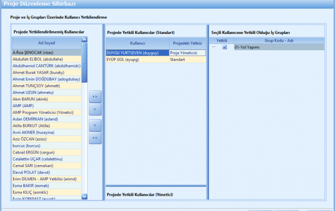335x211 pixels.
Task: Select A.Rıza ŞENOCAK in the unassigned list
Action: point(47,53)
